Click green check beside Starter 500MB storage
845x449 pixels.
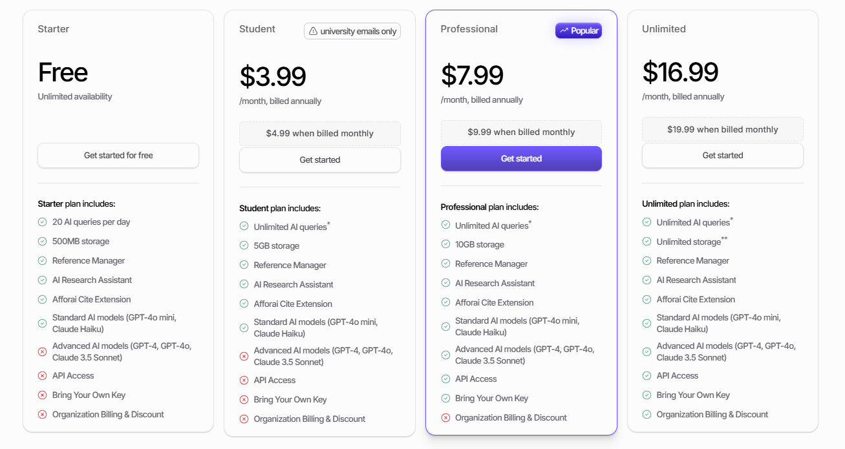coord(43,242)
